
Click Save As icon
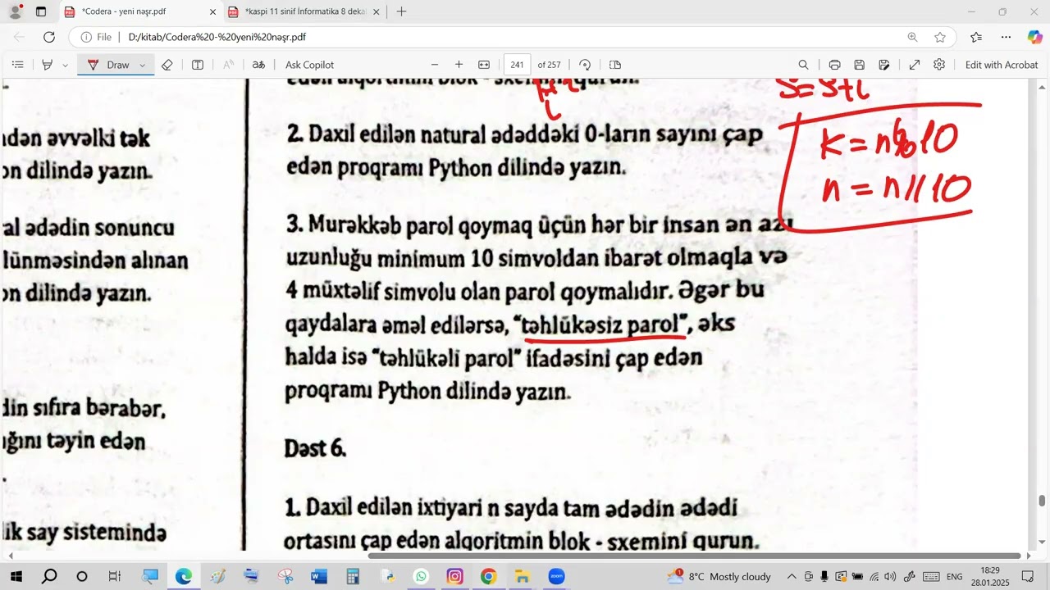(x=884, y=65)
